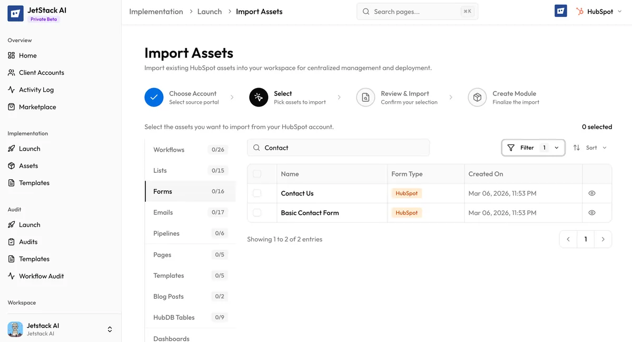The image size is (632, 342).
Task: Go to Launch via the breadcrumb
Action: click(209, 11)
